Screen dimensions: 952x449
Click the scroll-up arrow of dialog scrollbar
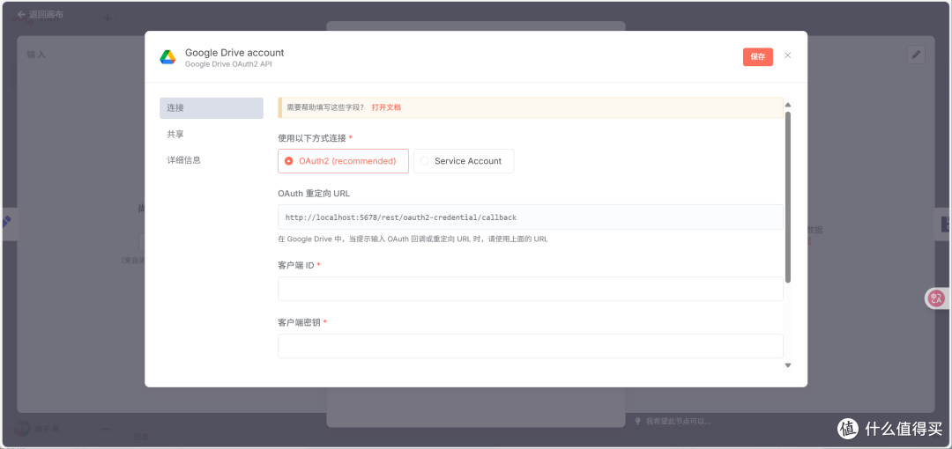pos(788,105)
